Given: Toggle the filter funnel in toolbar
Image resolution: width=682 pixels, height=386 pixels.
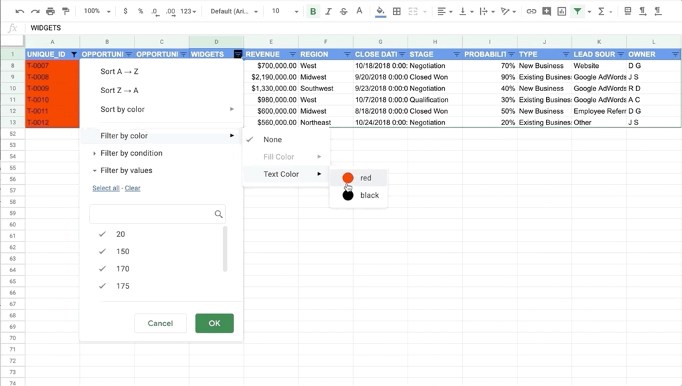Looking at the screenshot, I should [577, 11].
